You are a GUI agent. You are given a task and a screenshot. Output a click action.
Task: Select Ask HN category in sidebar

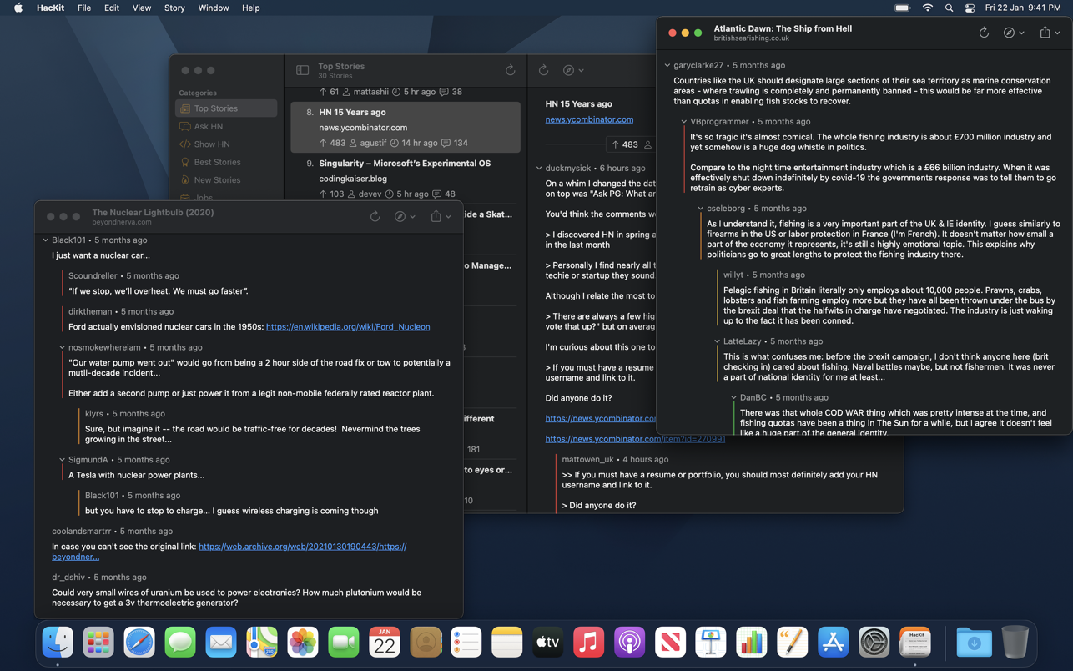209,126
